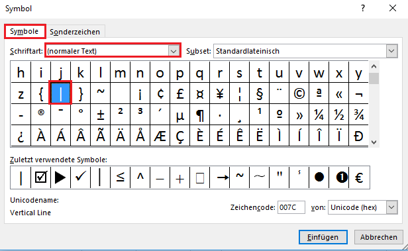
Task: Select the yen ¥ symbol
Action: (220, 93)
